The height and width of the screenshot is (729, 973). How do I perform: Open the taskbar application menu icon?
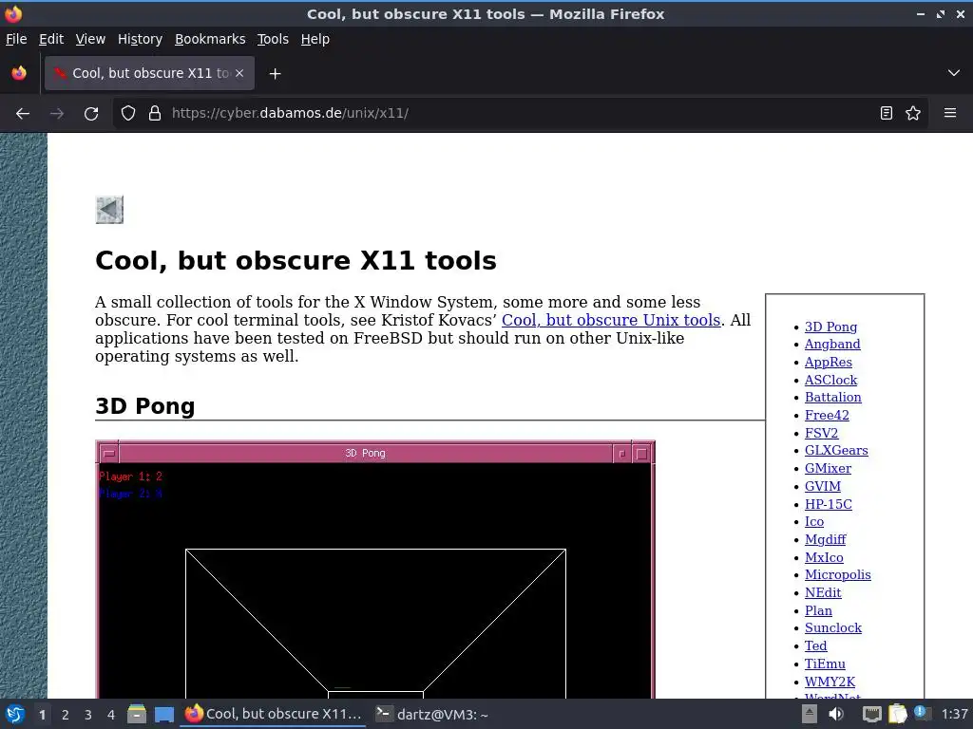(x=15, y=714)
